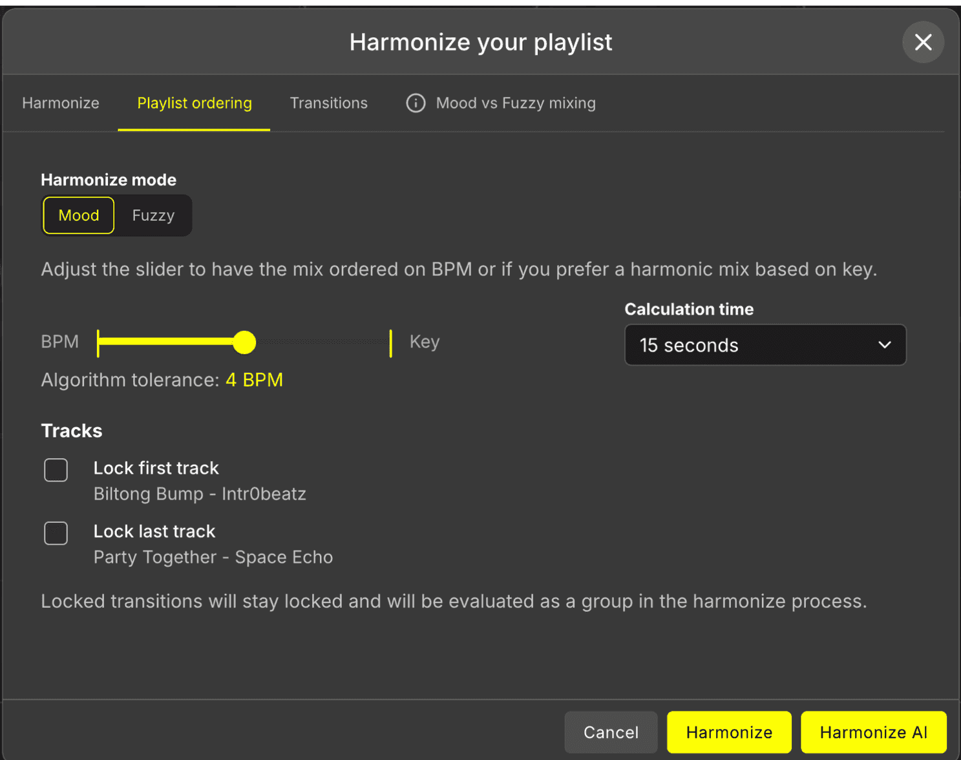
Task: Select the Playlist ordering tab
Action: pyautogui.click(x=194, y=103)
